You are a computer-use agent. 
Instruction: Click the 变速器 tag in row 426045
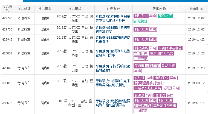coord(139,66)
